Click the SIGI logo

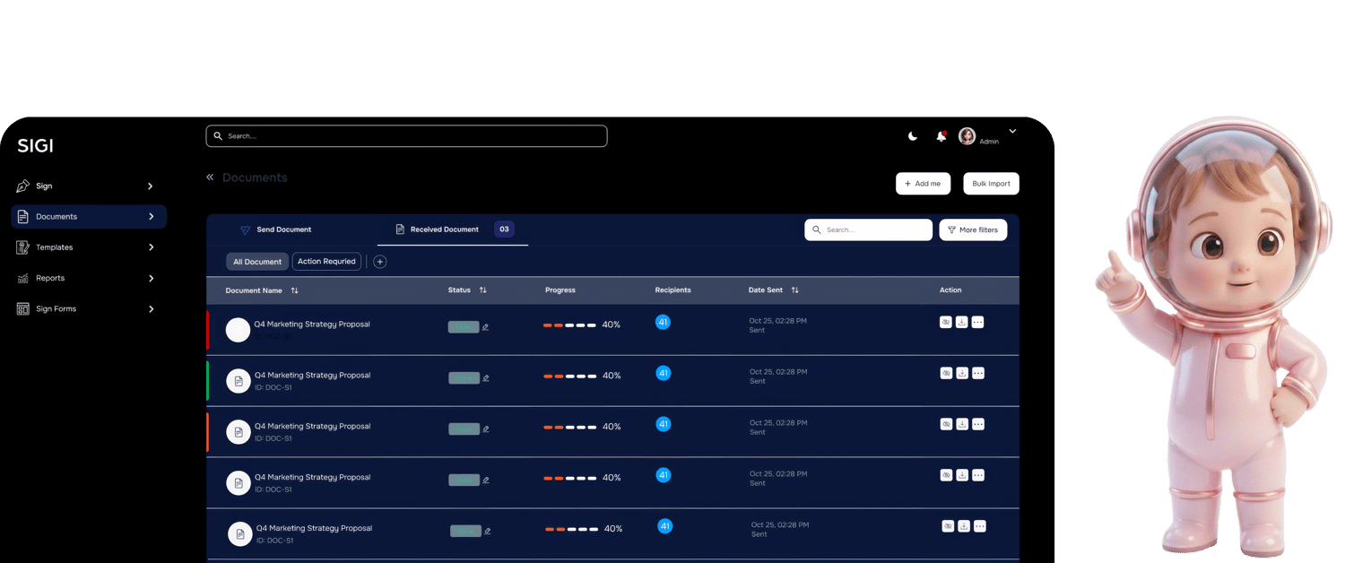[x=35, y=146]
